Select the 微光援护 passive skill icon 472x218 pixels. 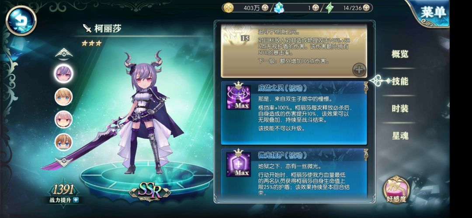(x=239, y=163)
